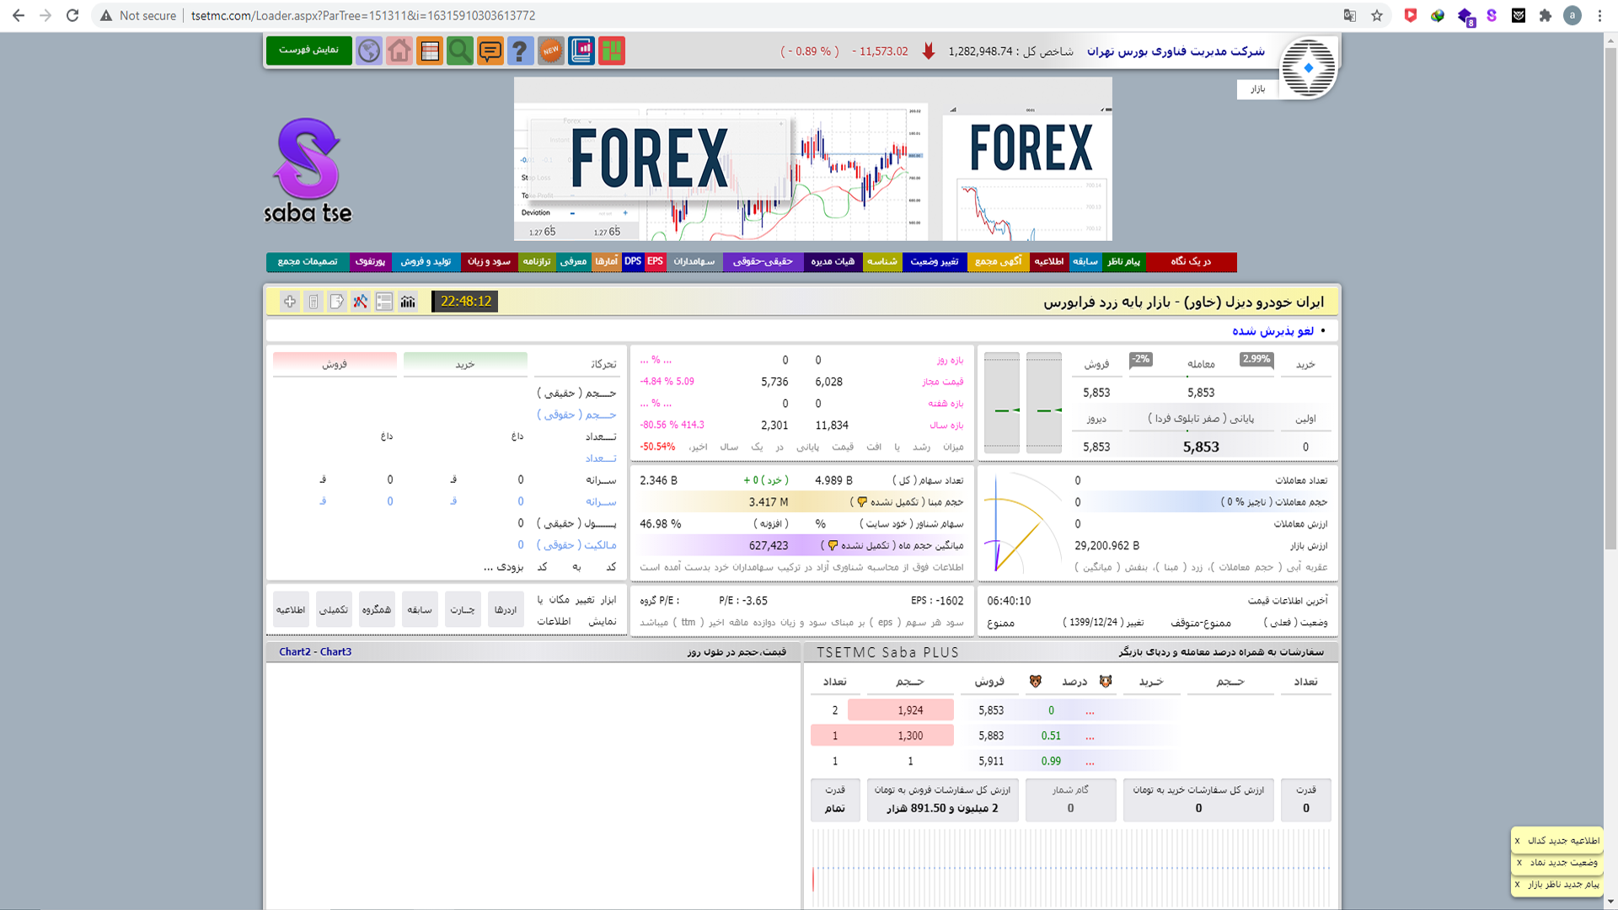Click the bar chart columns icon
Viewport: 1618px width, 910px height.
click(408, 302)
